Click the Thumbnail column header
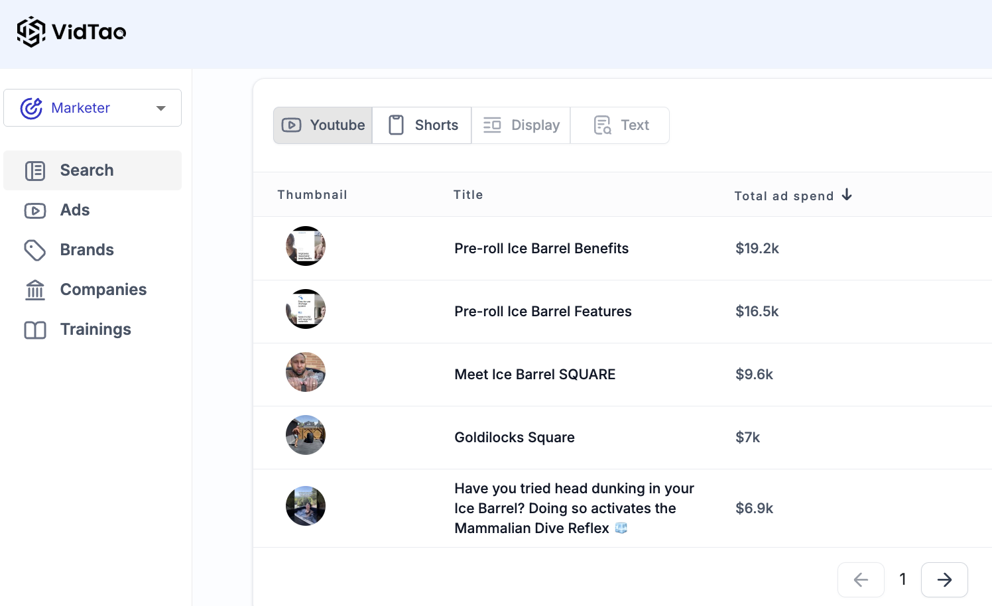The width and height of the screenshot is (992, 606). click(312, 194)
